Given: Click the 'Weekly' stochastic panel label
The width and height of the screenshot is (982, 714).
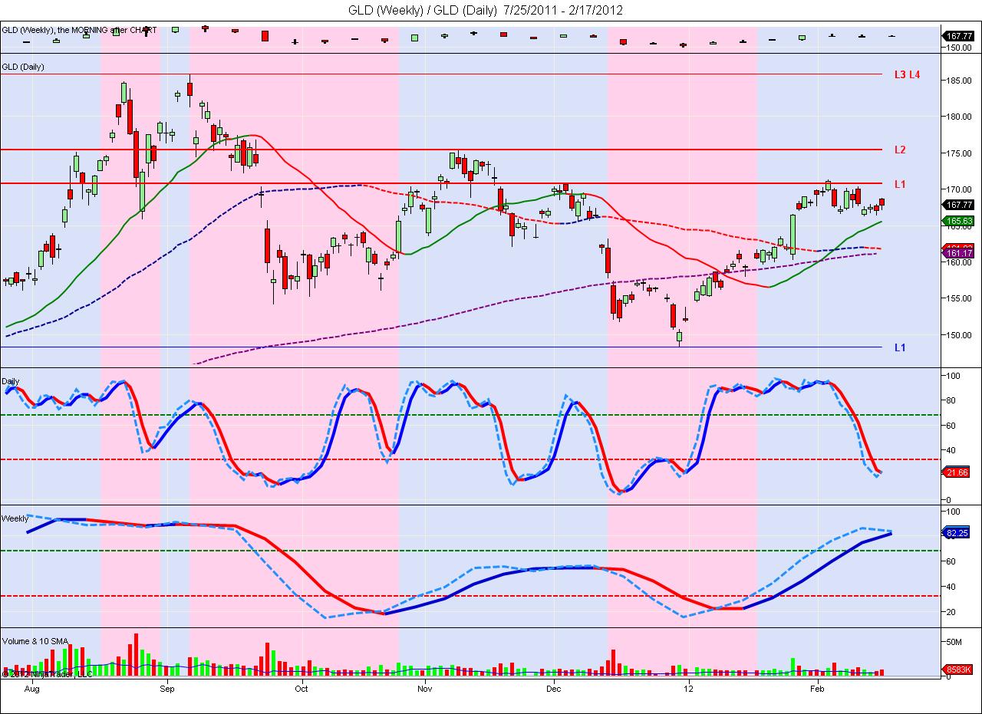Looking at the screenshot, I should coord(15,518).
